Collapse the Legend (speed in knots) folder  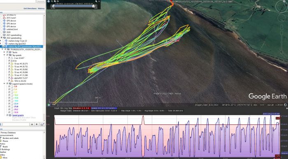click(x=5, y=84)
